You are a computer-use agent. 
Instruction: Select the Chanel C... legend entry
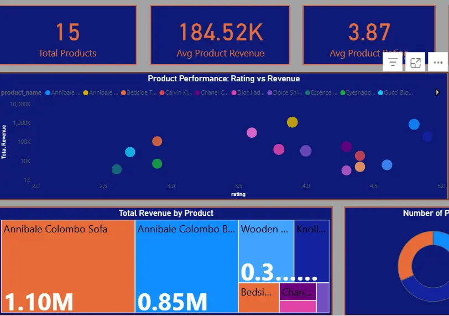tap(212, 92)
